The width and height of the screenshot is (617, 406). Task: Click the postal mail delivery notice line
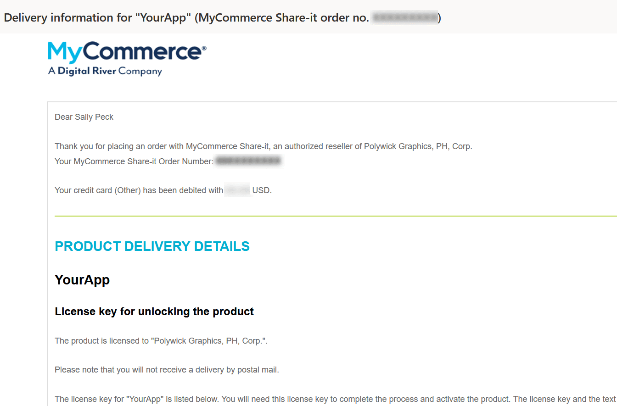click(167, 370)
